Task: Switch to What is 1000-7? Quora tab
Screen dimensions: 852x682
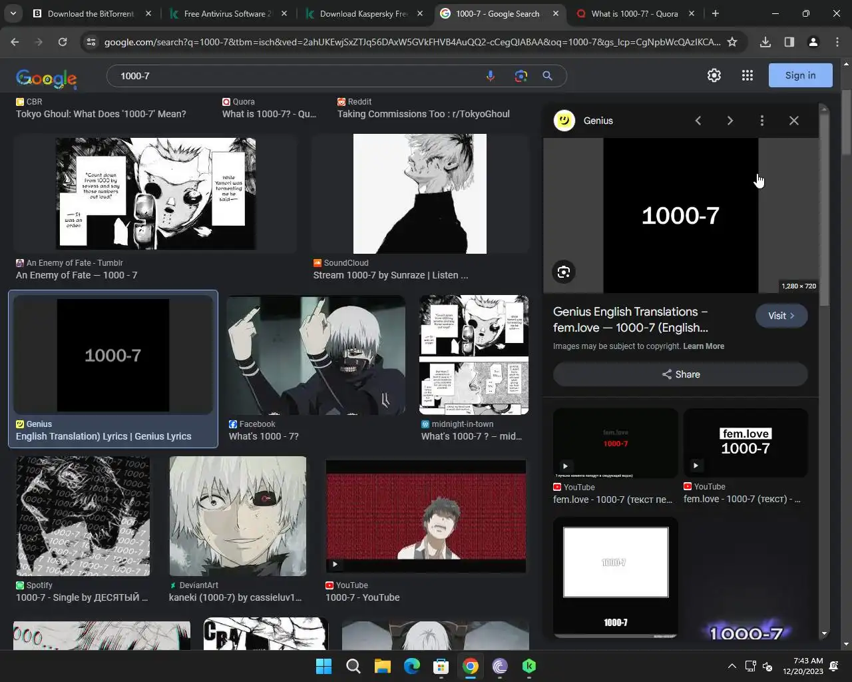Action: [634, 13]
